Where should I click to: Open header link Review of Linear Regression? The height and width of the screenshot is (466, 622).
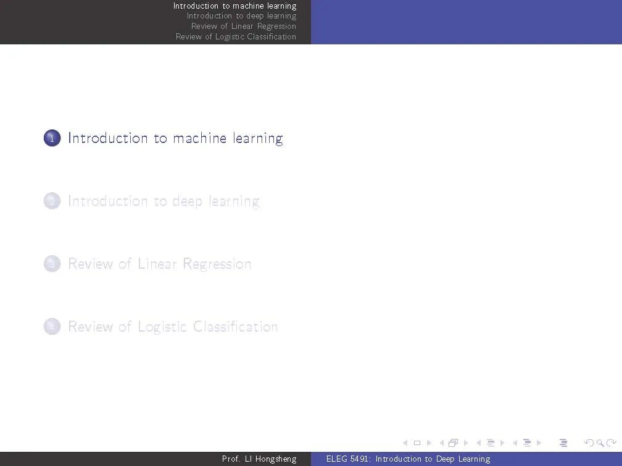pos(244,26)
